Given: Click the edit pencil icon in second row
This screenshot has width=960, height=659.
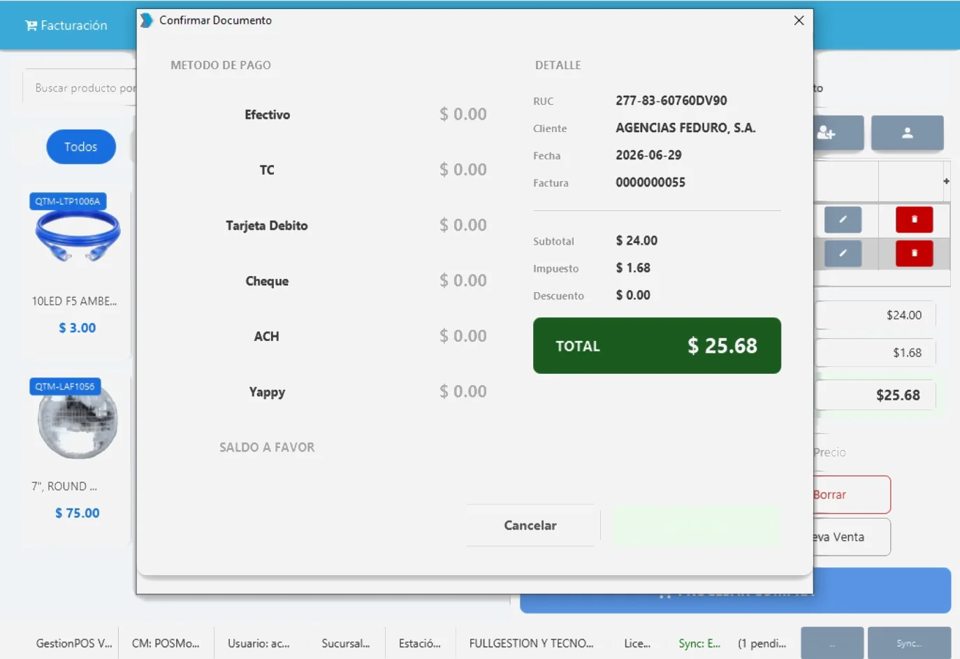Looking at the screenshot, I should (x=843, y=253).
